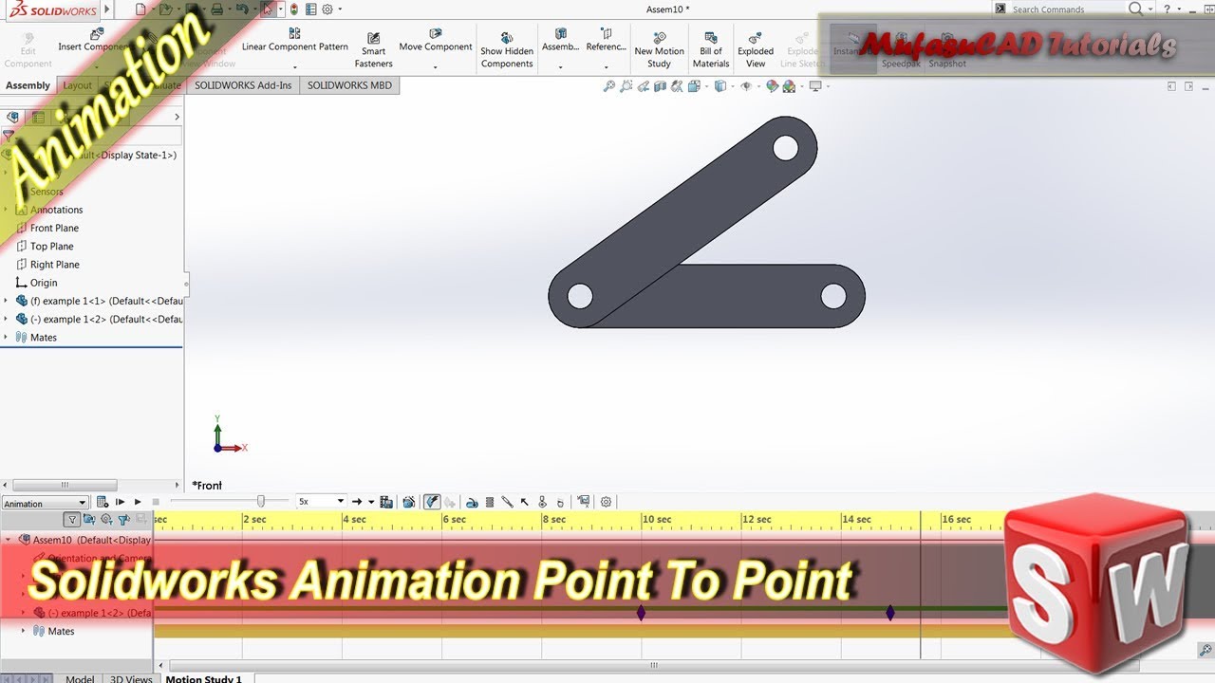Open the Animation Wizard icon

coord(408,502)
